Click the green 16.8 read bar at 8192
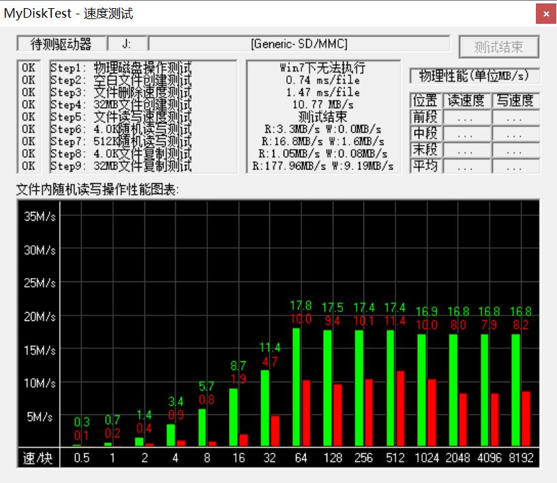 (x=516, y=390)
